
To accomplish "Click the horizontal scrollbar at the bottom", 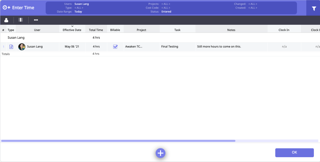I will tap(118, 141).
